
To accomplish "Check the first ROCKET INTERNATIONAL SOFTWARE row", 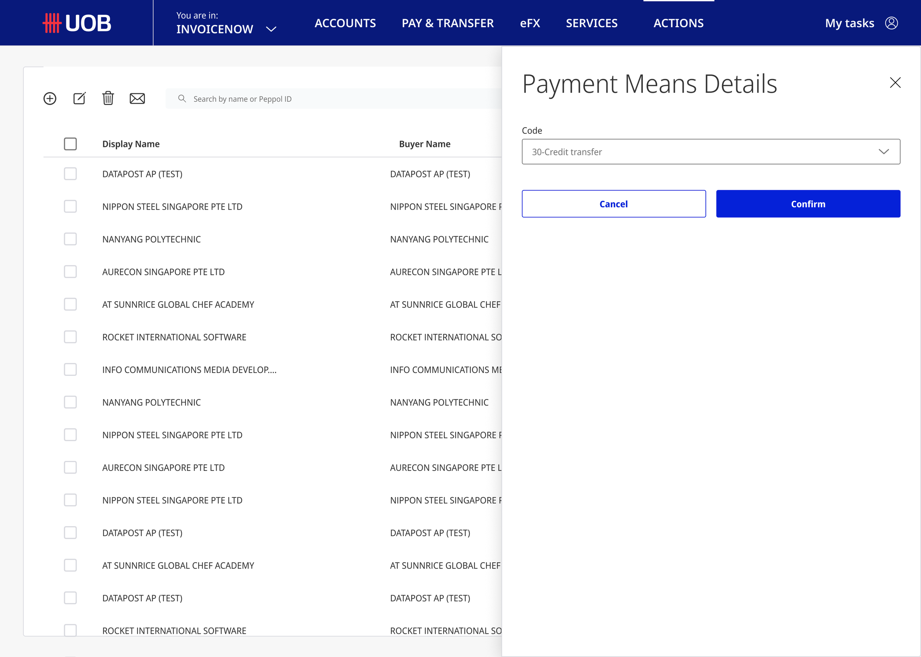I will (x=70, y=337).
